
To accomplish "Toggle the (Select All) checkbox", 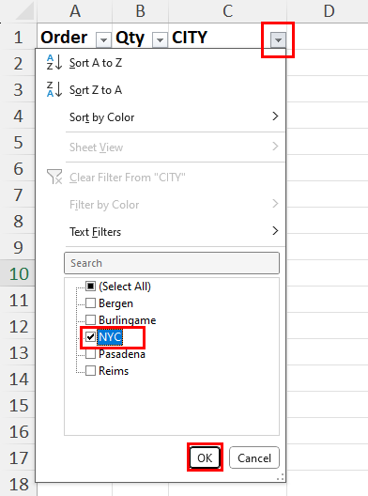I will coord(90,287).
